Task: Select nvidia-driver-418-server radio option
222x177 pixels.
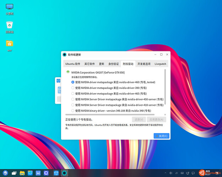Action: 73,105
